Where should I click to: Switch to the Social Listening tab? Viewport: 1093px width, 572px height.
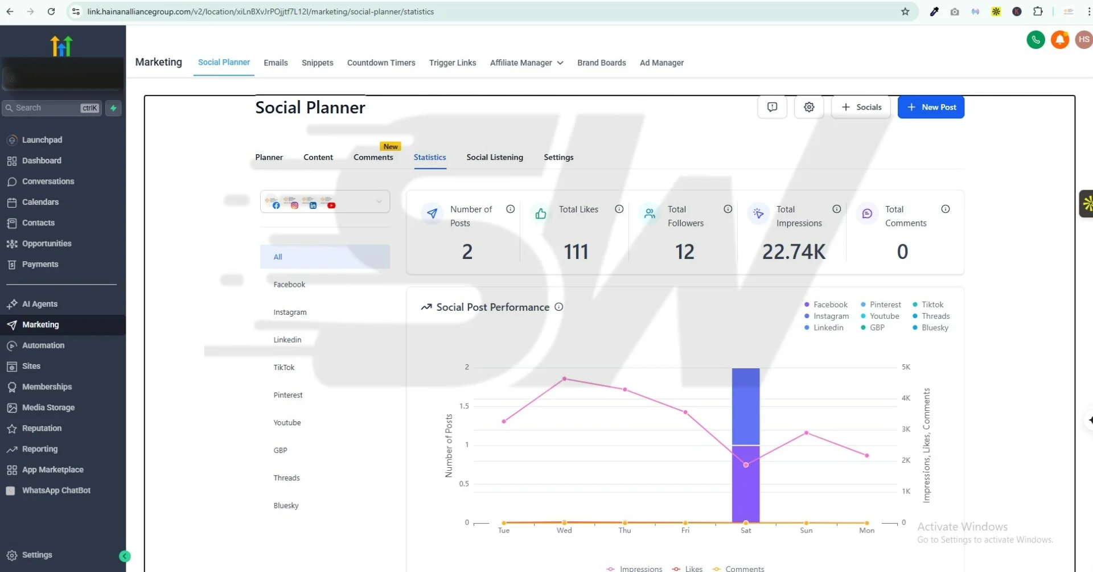[x=494, y=158]
